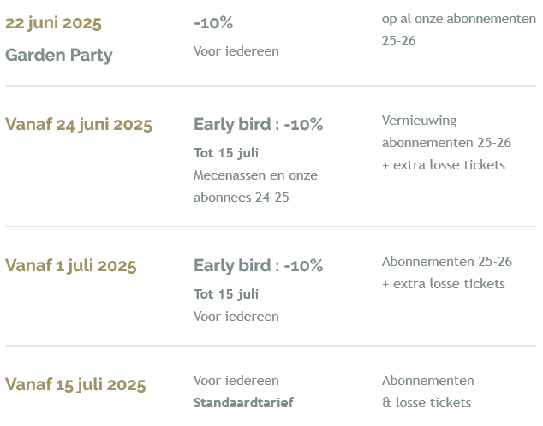Click 'Tot 15 juli' in 1 juli row
The height and width of the screenshot is (426, 543).
(226, 294)
